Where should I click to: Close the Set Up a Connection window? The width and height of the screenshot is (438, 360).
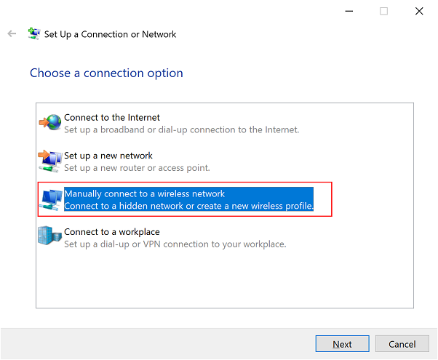[x=419, y=11]
